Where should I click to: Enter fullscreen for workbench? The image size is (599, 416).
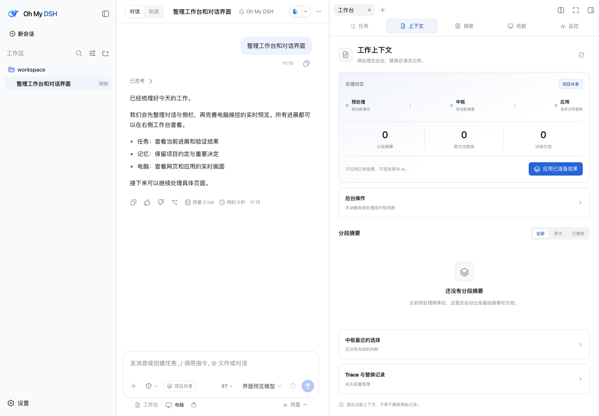point(576,10)
